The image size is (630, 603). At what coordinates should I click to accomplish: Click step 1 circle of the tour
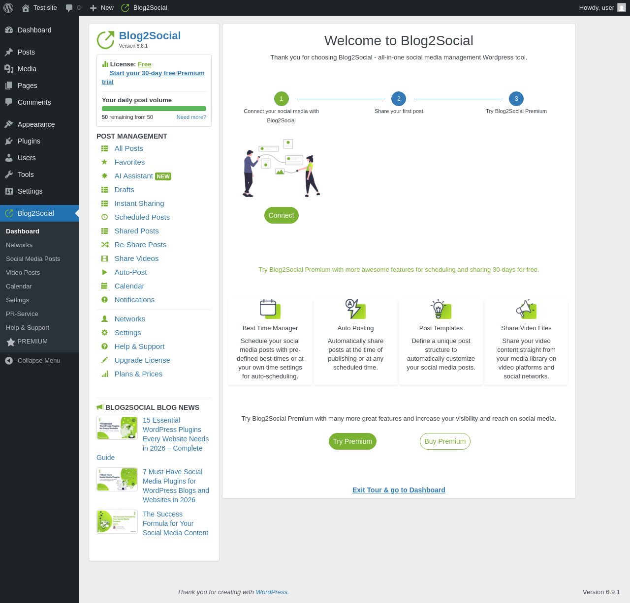282,99
